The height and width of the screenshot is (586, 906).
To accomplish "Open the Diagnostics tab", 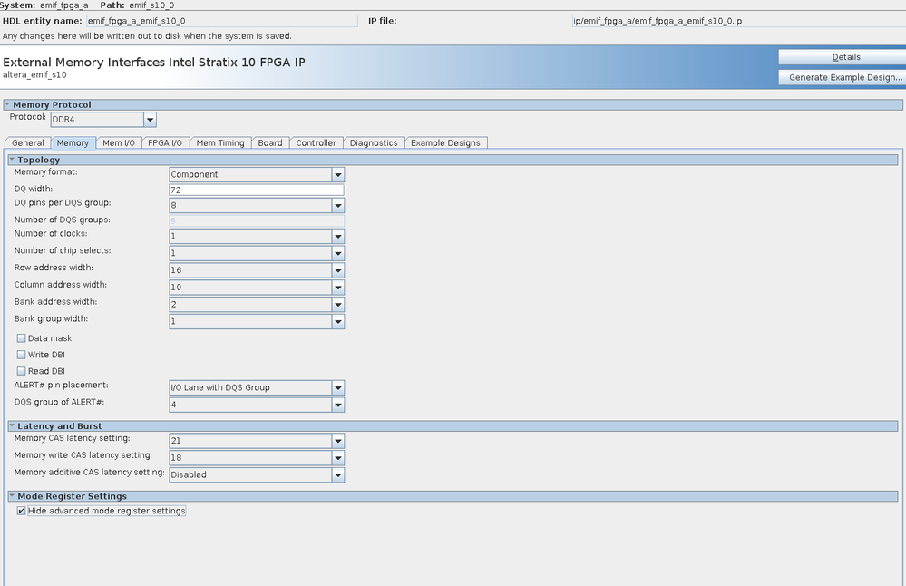I will (374, 142).
